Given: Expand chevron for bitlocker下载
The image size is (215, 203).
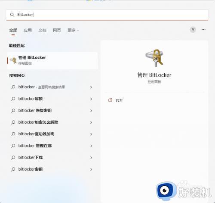Looking at the screenshot, I should point(91,158).
